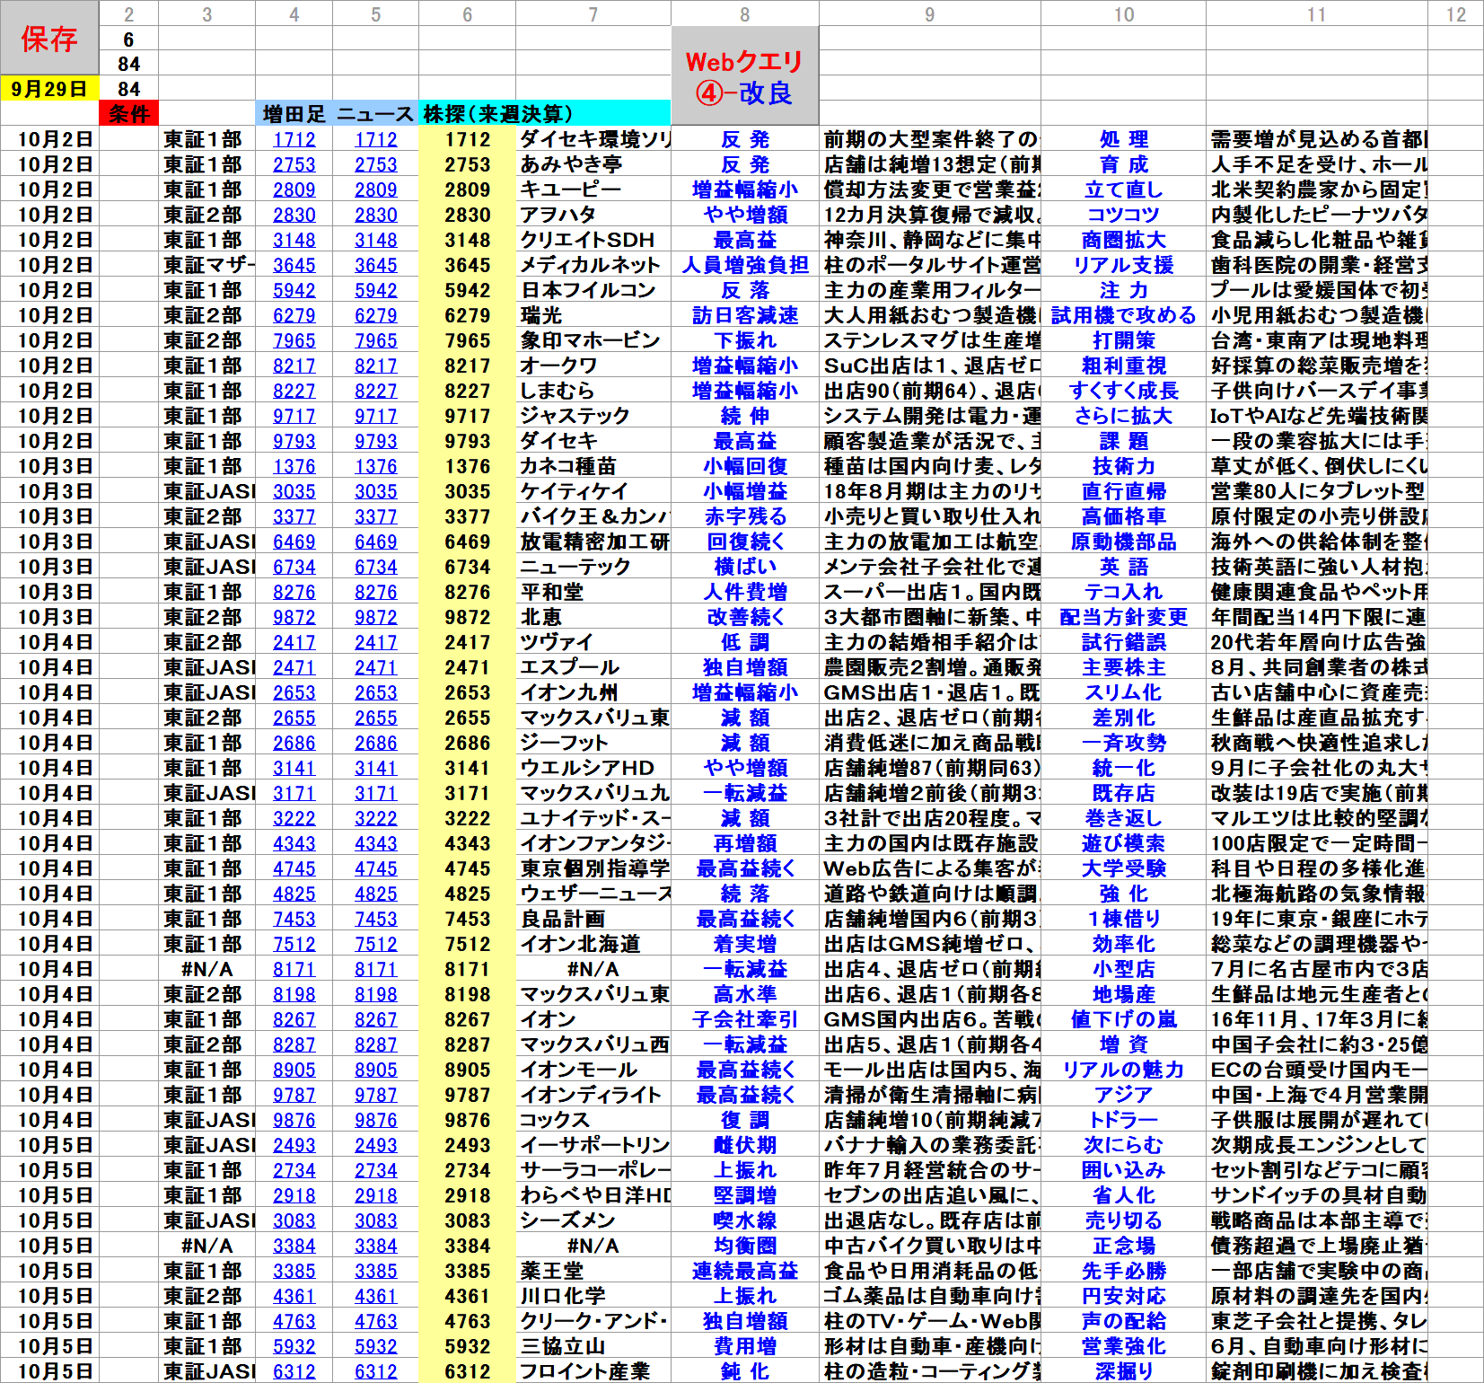This screenshot has width=1484, height=1383.
Task: Select column header 9
Action: pos(929,13)
